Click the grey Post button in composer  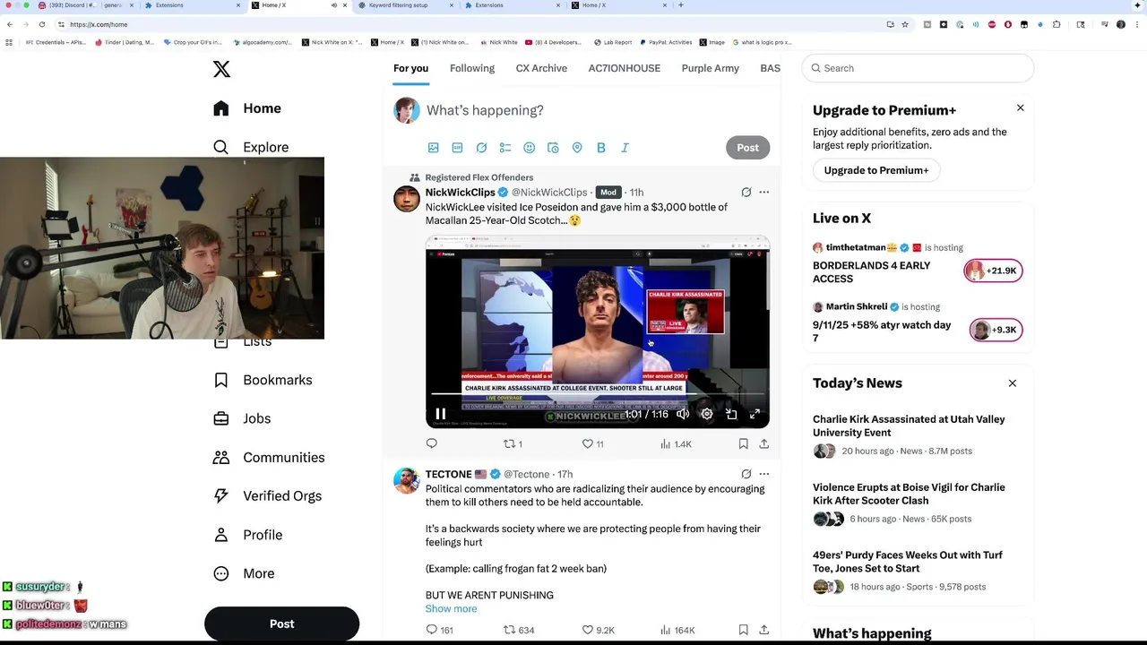tap(747, 148)
